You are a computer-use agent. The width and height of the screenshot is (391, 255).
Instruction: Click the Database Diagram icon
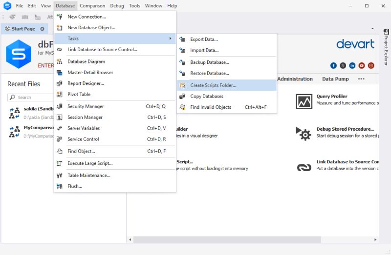59,61
